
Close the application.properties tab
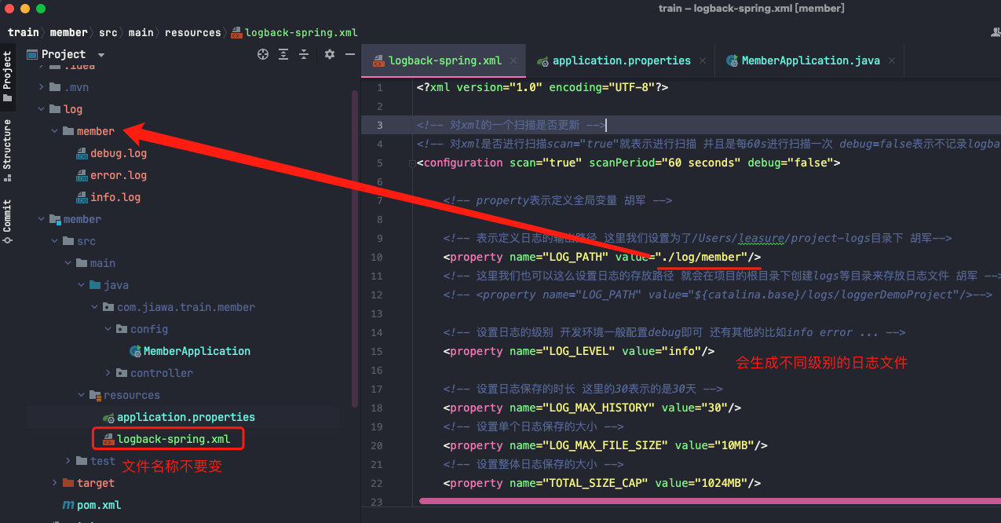703,60
